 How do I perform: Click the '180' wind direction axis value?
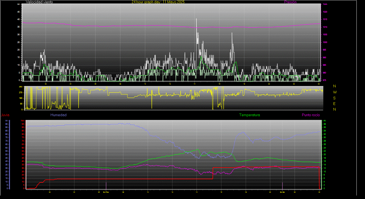[x=20, y=98]
